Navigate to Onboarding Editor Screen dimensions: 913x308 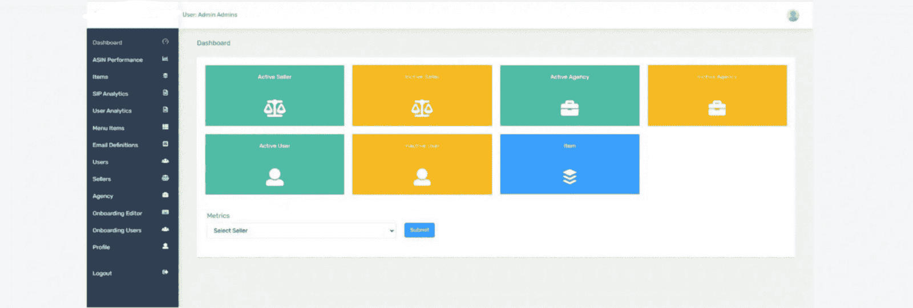(x=117, y=213)
